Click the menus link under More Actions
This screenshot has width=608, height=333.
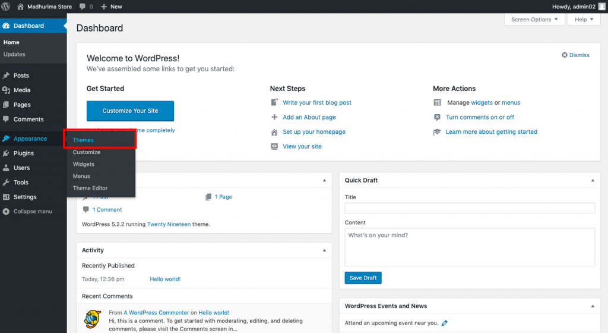pyautogui.click(x=511, y=102)
